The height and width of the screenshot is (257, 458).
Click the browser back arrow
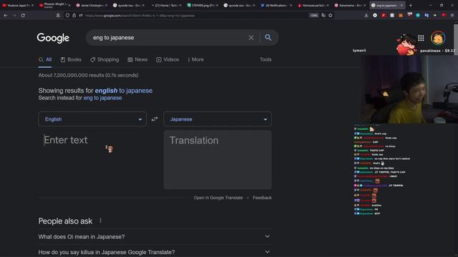click(6, 16)
